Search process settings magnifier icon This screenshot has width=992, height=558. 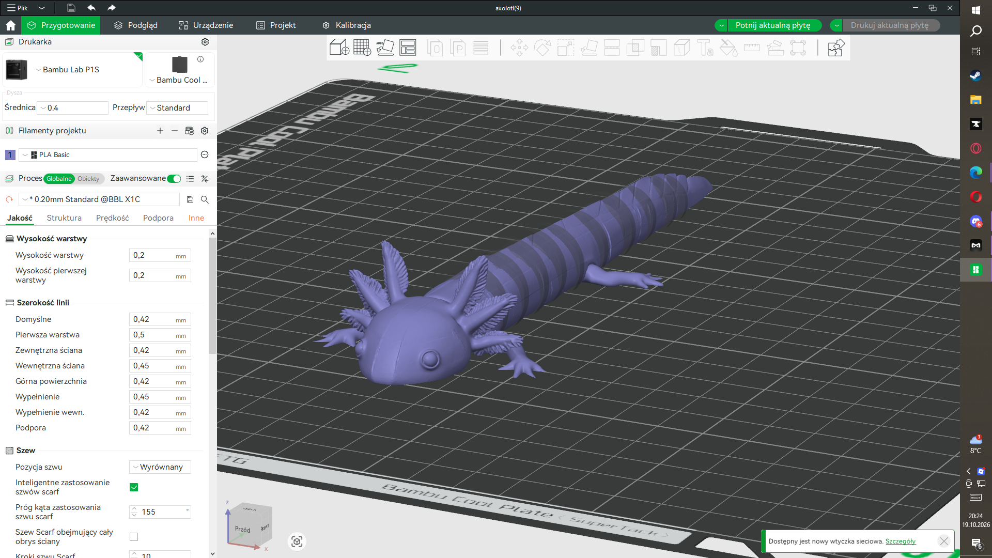point(205,199)
